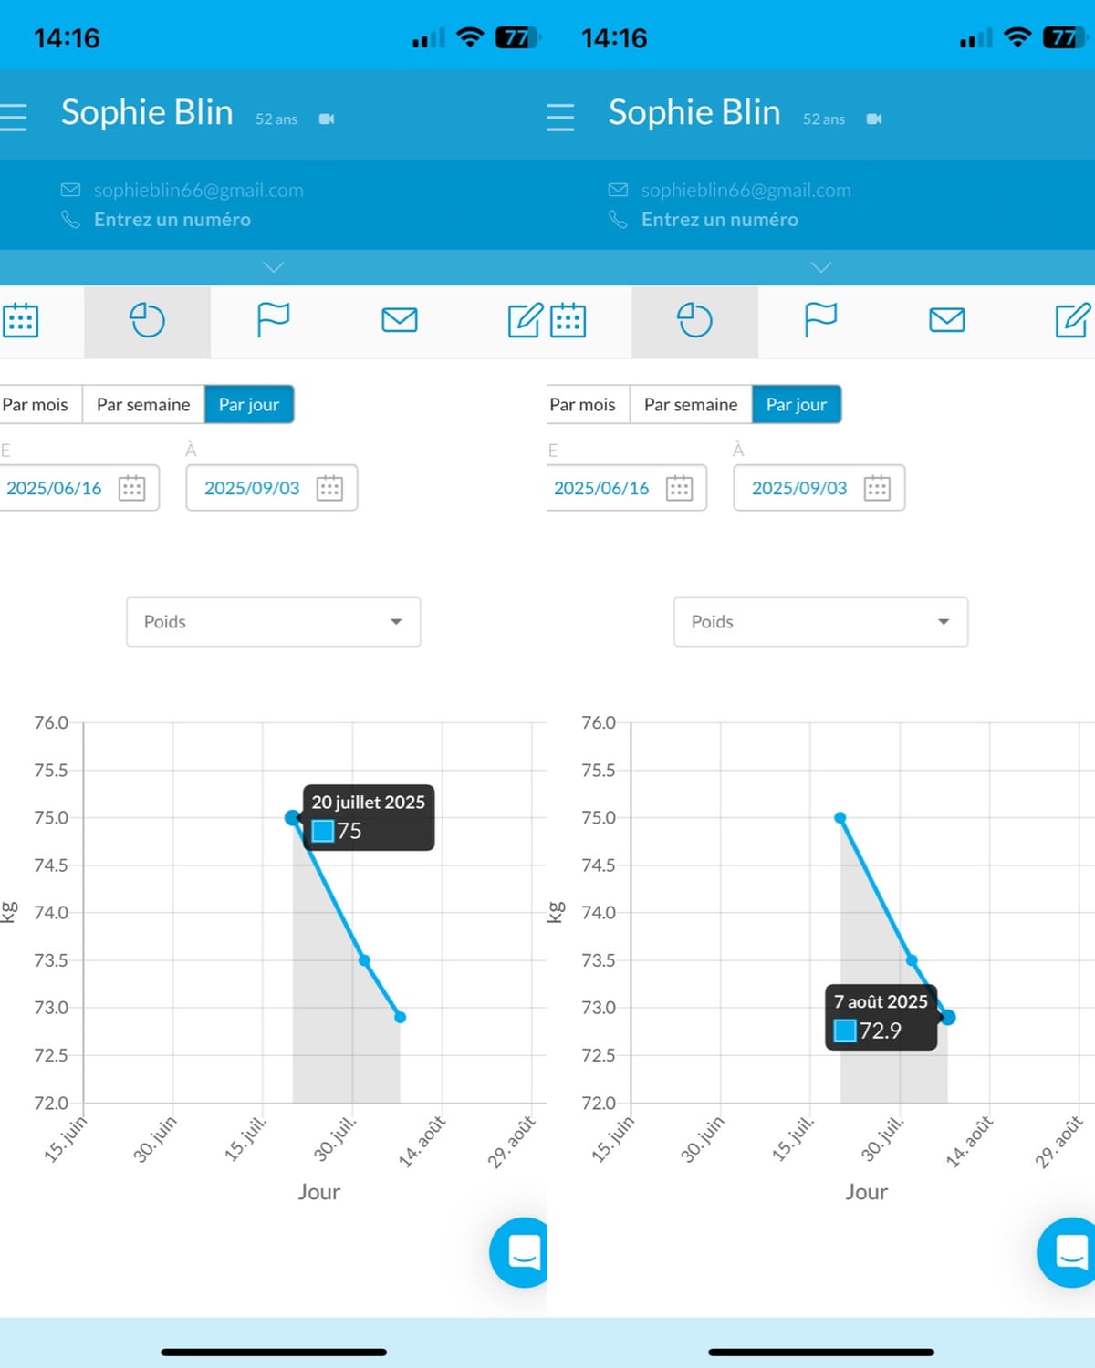Select the 73.5 data point on left chart
Screen dimensions: 1095x1368
tap(364, 960)
